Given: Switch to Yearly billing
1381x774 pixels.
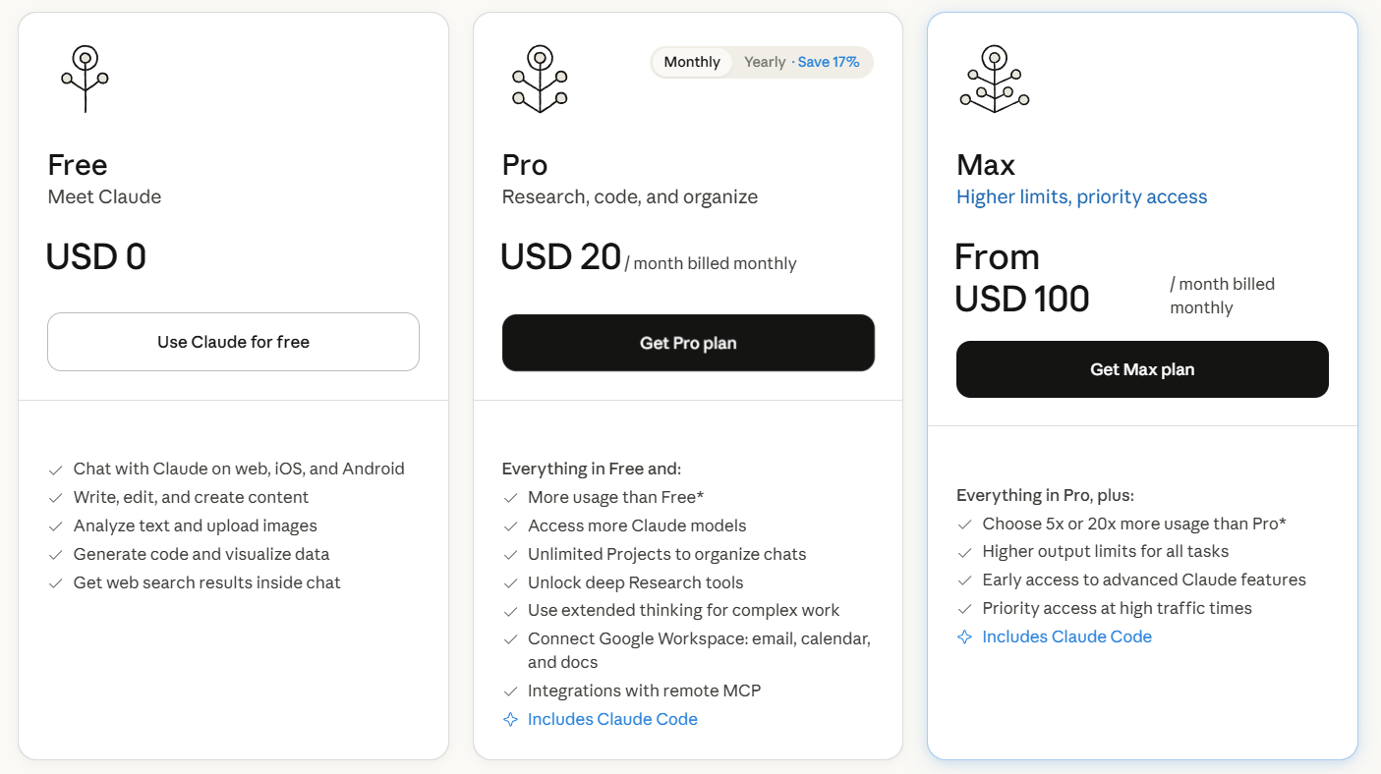Looking at the screenshot, I should coord(765,62).
